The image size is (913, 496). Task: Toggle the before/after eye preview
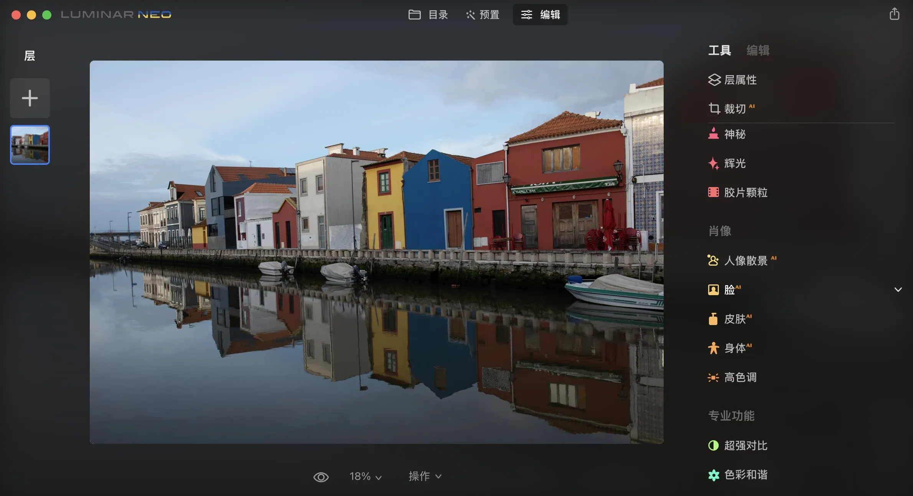321,477
